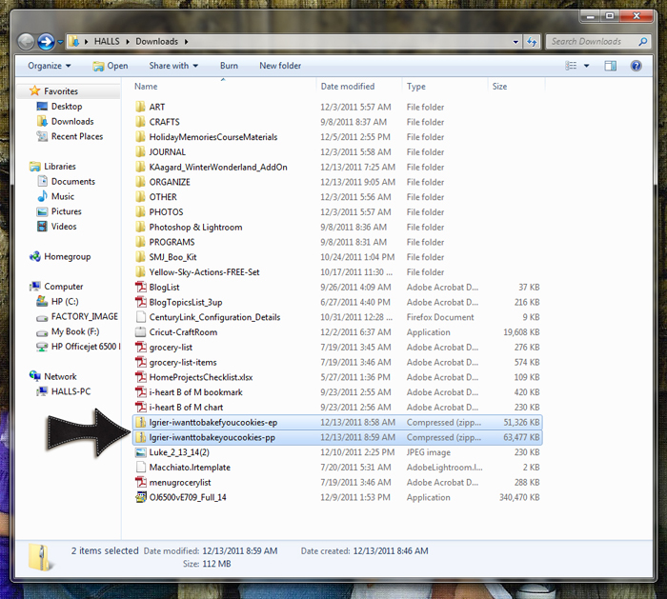667x599 pixels.
Task: Click the blue Help question mark icon
Action: pyautogui.click(x=636, y=66)
